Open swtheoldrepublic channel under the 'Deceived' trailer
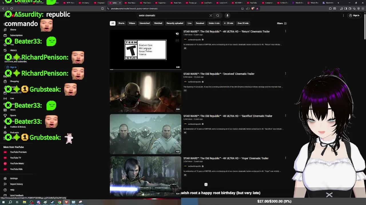This screenshot has width=366, height=205. tap(194, 82)
